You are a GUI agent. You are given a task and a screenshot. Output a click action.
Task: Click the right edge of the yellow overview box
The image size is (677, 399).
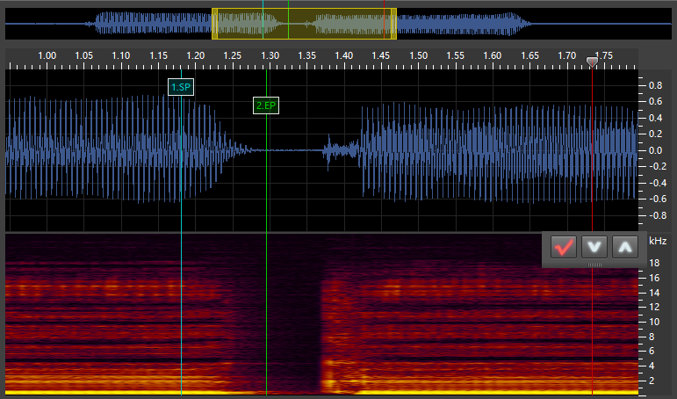pos(395,24)
